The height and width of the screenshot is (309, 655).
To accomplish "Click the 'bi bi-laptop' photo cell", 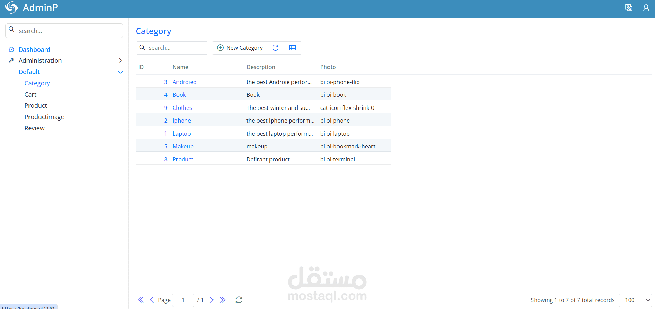I will point(335,134).
